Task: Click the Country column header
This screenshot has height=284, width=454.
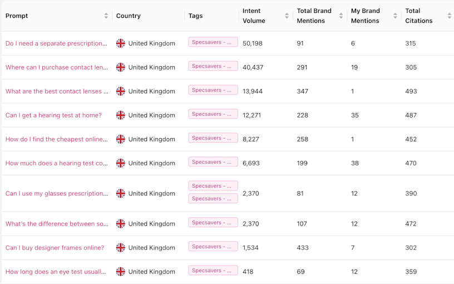Action: (x=129, y=16)
